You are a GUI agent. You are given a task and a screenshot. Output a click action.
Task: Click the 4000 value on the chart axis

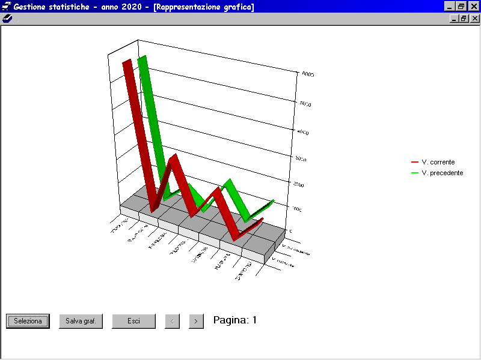point(303,132)
